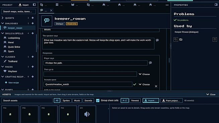The image size is (219, 123).
Task: Switch to the first star icon tab
Action: click(106, 5)
